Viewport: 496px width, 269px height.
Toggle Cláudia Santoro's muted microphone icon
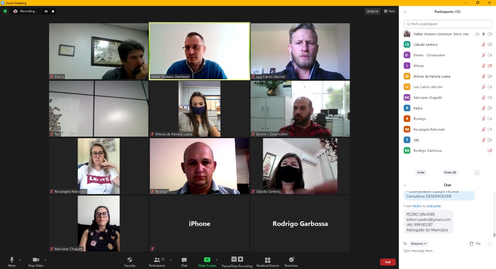click(x=483, y=45)
